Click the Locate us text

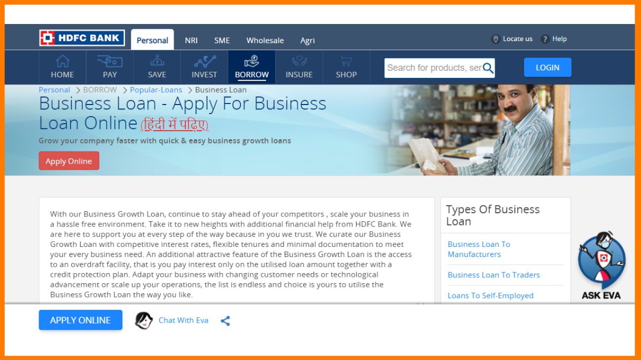point(518,39)
